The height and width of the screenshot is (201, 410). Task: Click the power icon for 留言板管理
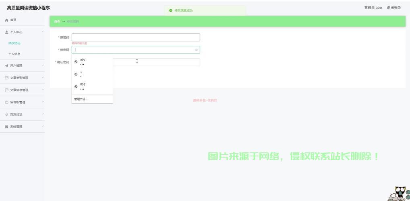[6, 102]
